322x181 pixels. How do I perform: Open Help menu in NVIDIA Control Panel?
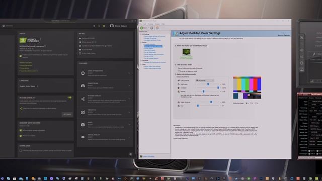[x=163, y=24]
